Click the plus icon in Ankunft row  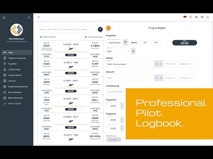(x=161, y=78)
